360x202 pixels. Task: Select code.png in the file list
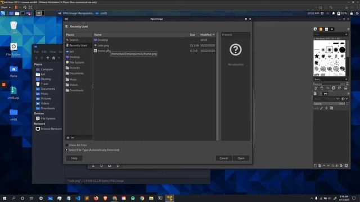tap(154, 45)
